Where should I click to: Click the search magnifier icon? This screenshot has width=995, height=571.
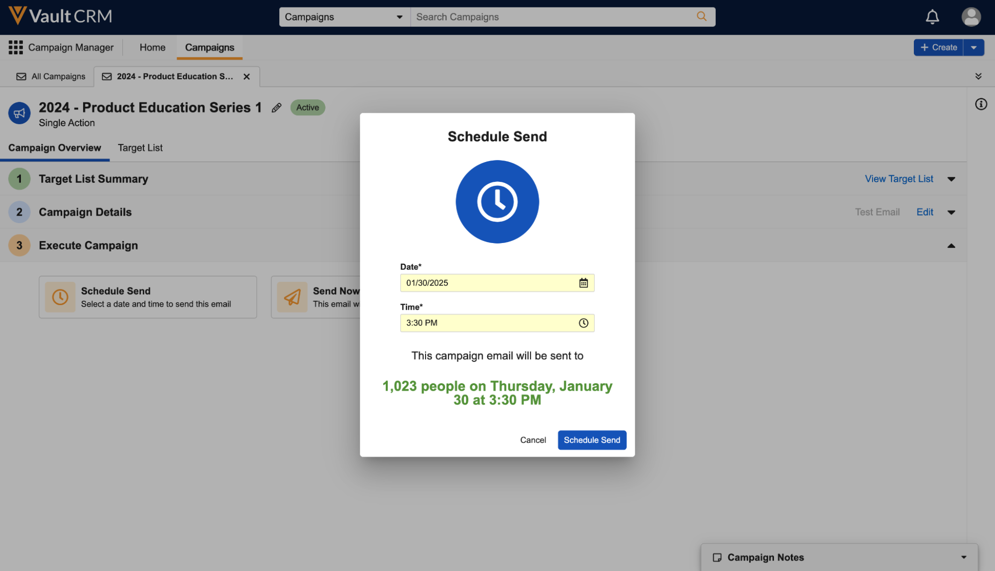coord(701,16)
